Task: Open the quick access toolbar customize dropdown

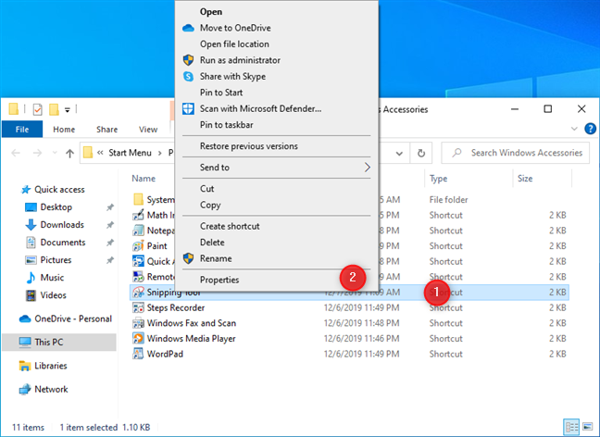Action: click(x=68, y=110)
